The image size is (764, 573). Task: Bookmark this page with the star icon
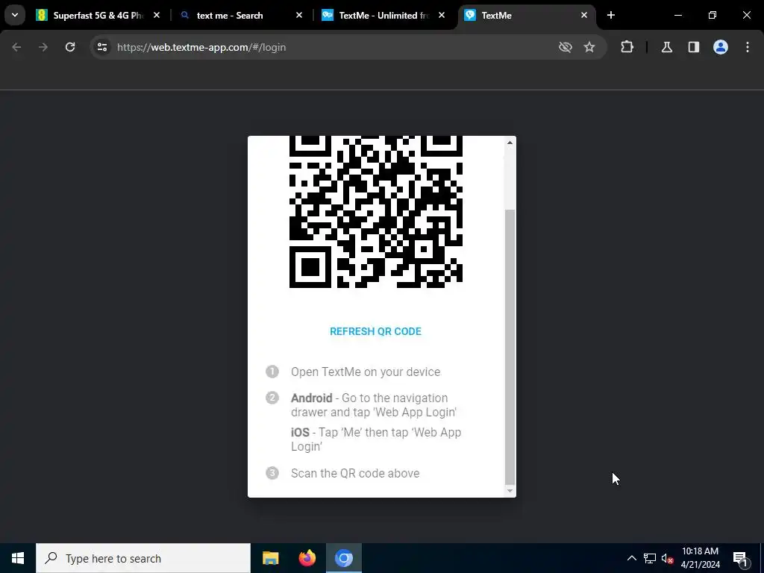point(589,47)
